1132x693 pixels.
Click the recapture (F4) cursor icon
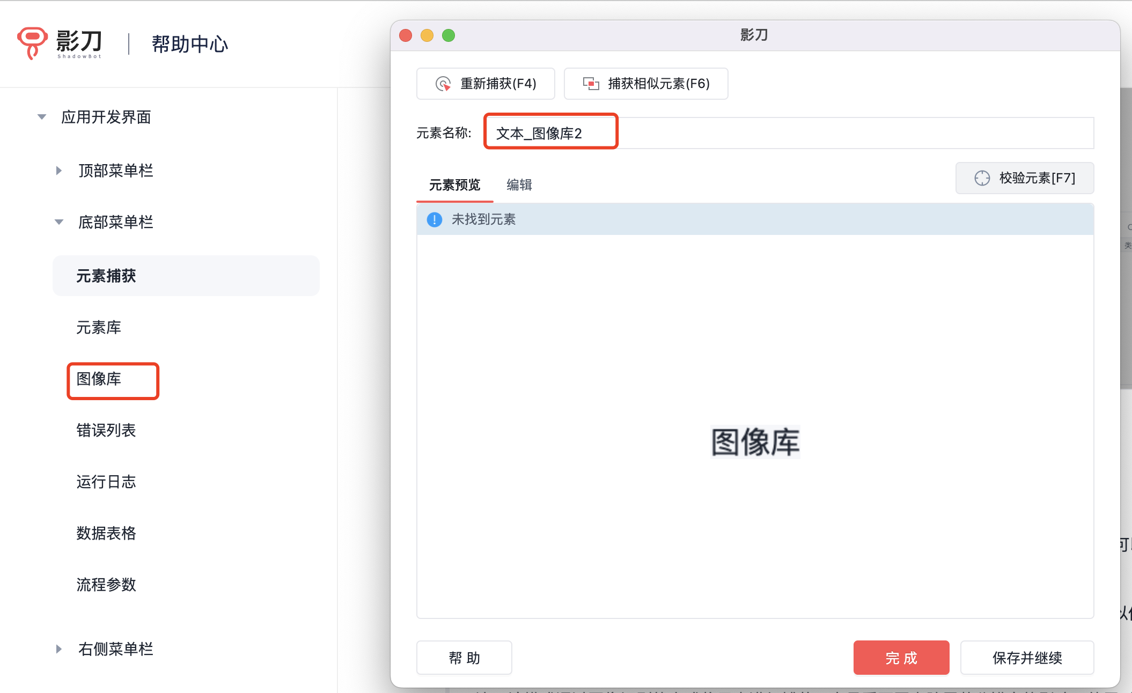pyautogui.click(x=443, y=84)
